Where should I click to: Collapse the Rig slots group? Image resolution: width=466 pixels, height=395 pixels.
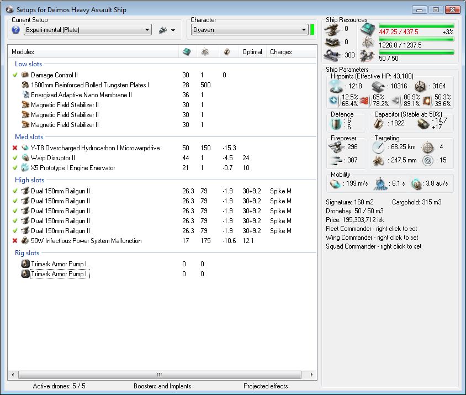point(27,253)
